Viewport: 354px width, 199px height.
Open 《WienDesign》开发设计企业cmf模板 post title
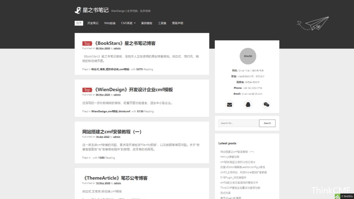tap(133, 90)
